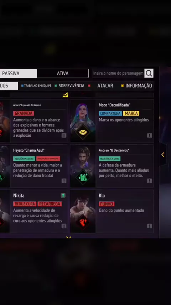
Task: Collapse side panel with yellow arrow
Action: 163,155
